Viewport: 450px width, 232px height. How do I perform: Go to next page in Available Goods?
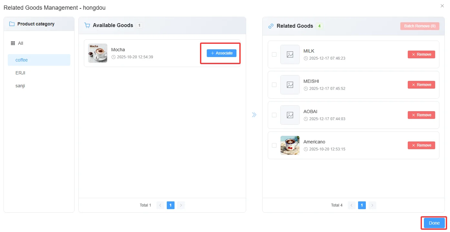click(x=181, y=205)
